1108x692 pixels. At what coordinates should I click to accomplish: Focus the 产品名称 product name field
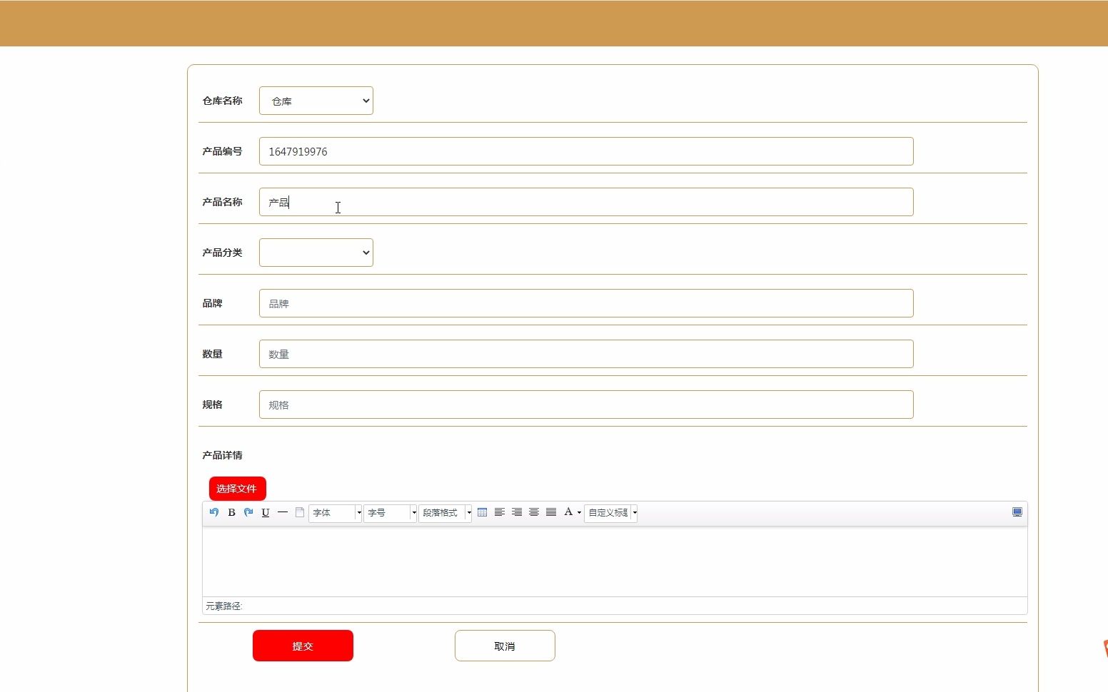point(586,202)
